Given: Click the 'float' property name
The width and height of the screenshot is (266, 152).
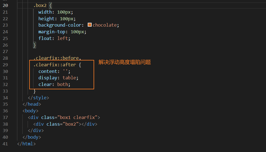Looking at the screenshot, I should pos(45,38).
